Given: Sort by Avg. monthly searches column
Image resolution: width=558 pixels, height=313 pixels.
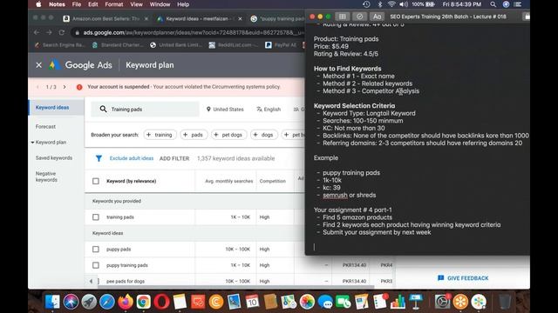Looking at the screenshot, I should (x=228, y=181).
